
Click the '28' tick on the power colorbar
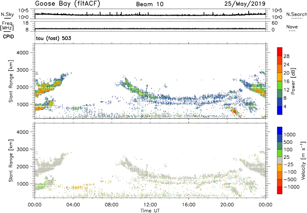[x=286, y=56]
